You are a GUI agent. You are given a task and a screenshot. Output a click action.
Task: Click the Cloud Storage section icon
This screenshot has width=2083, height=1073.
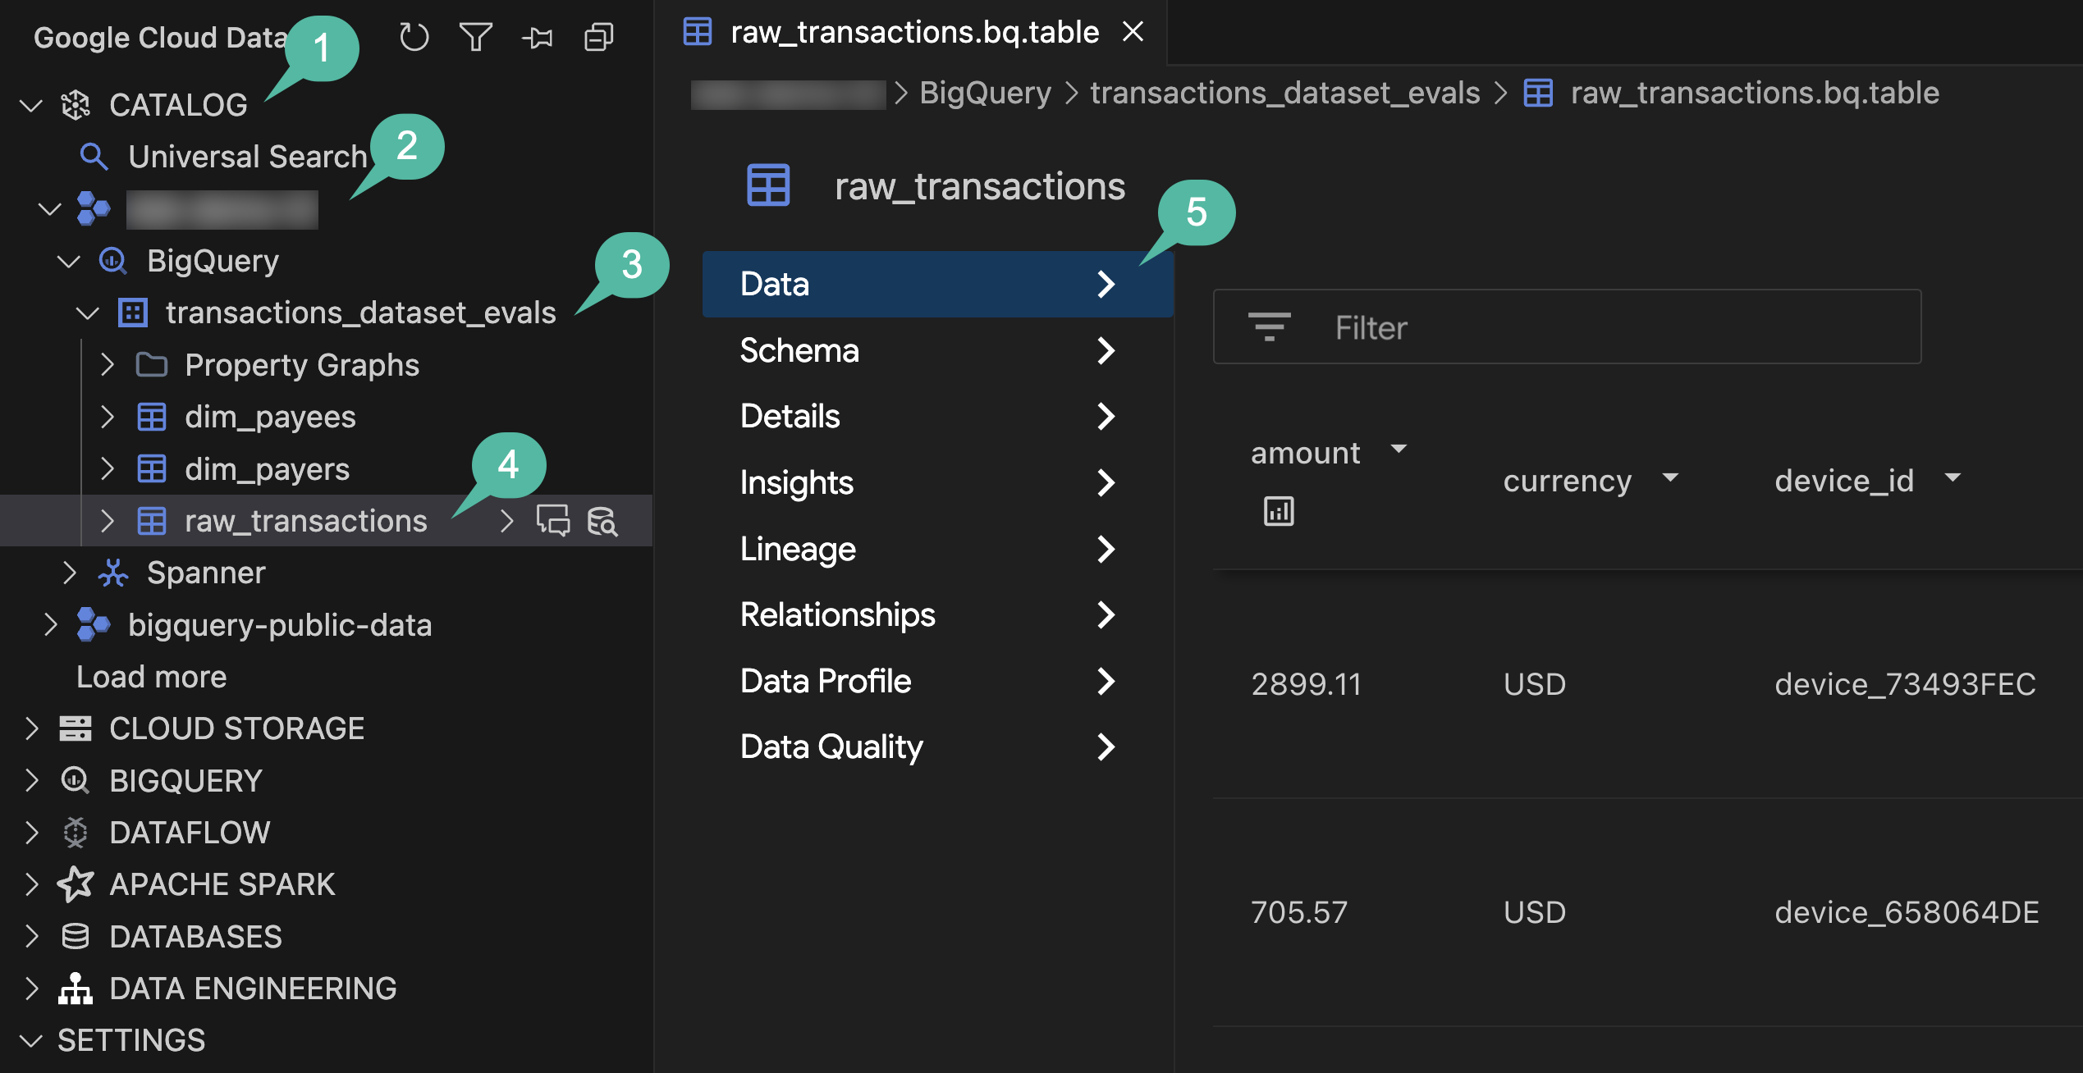[x=75, y=728]
